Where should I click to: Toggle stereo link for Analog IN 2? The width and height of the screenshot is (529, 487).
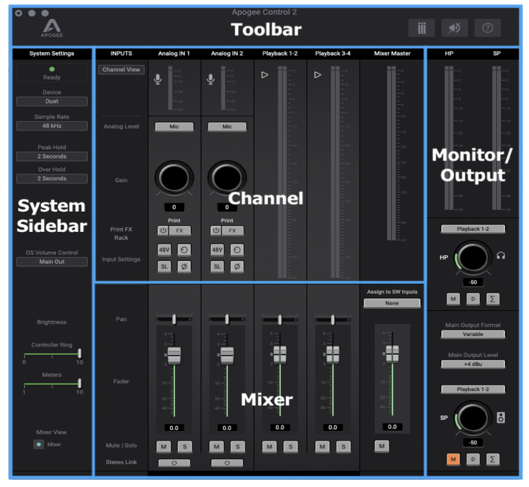click(x=227, y=463)
